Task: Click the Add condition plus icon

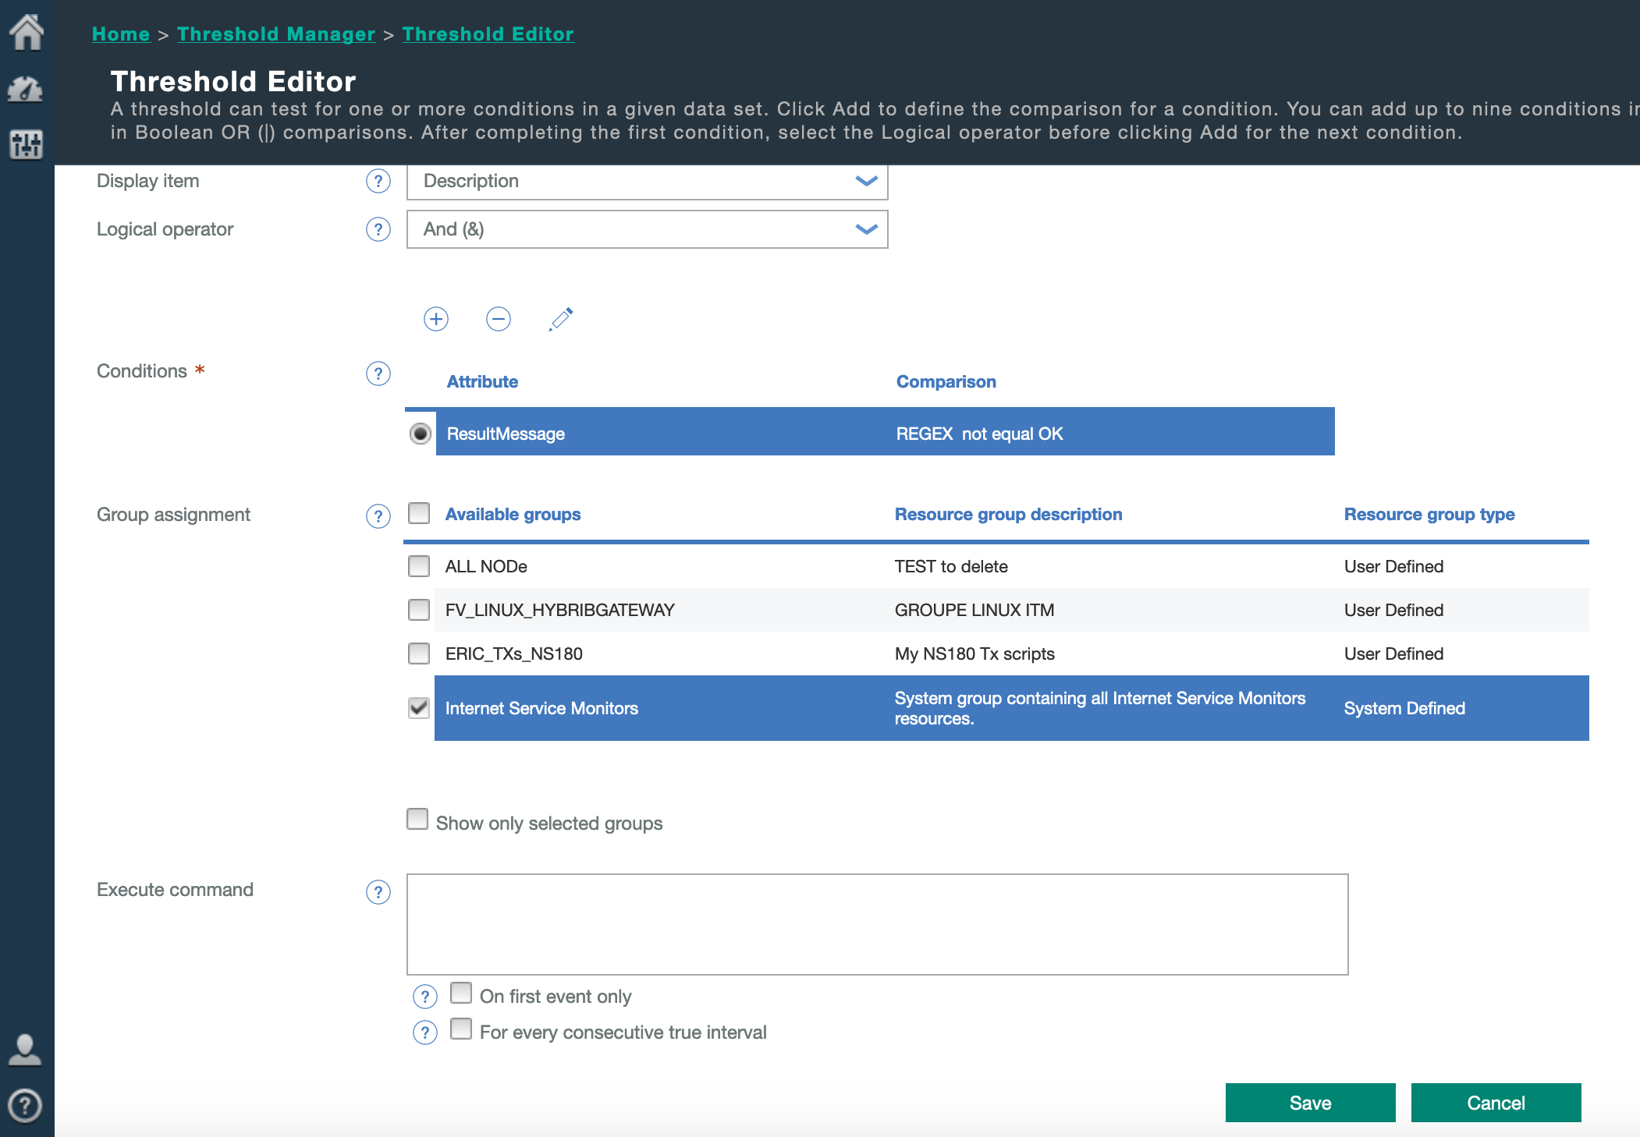Action: [x=438, y=319]
